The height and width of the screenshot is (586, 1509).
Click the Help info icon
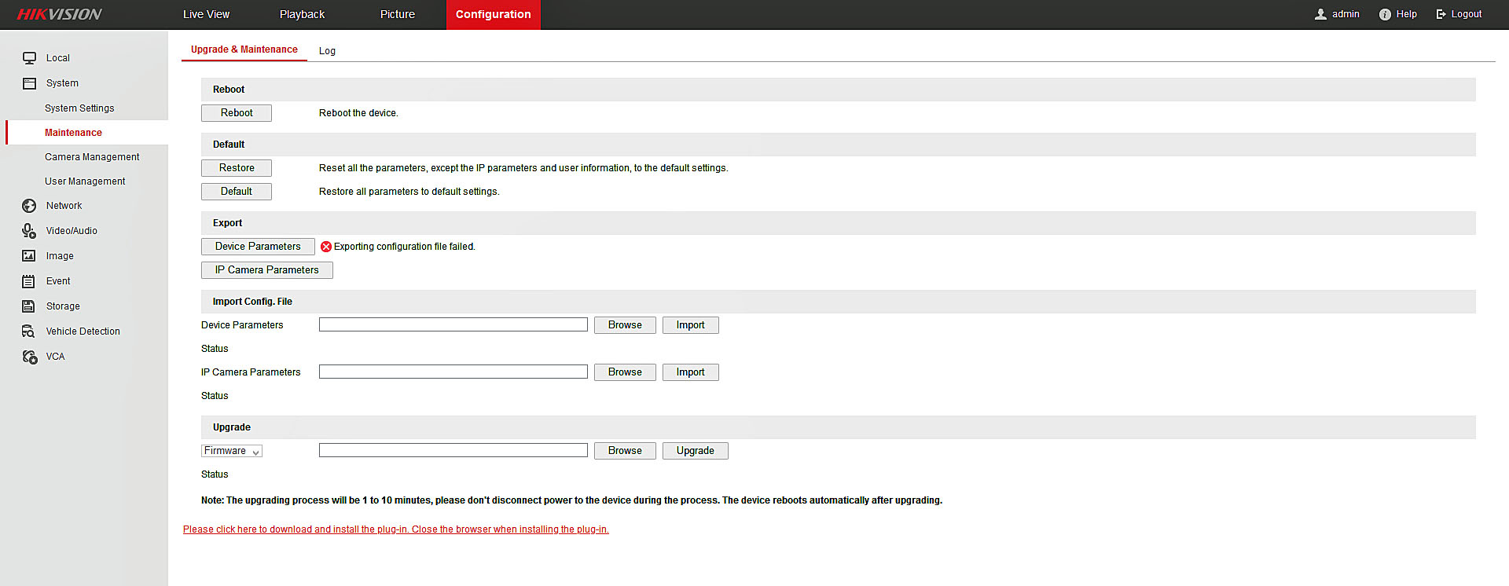tap(1385, 14)
